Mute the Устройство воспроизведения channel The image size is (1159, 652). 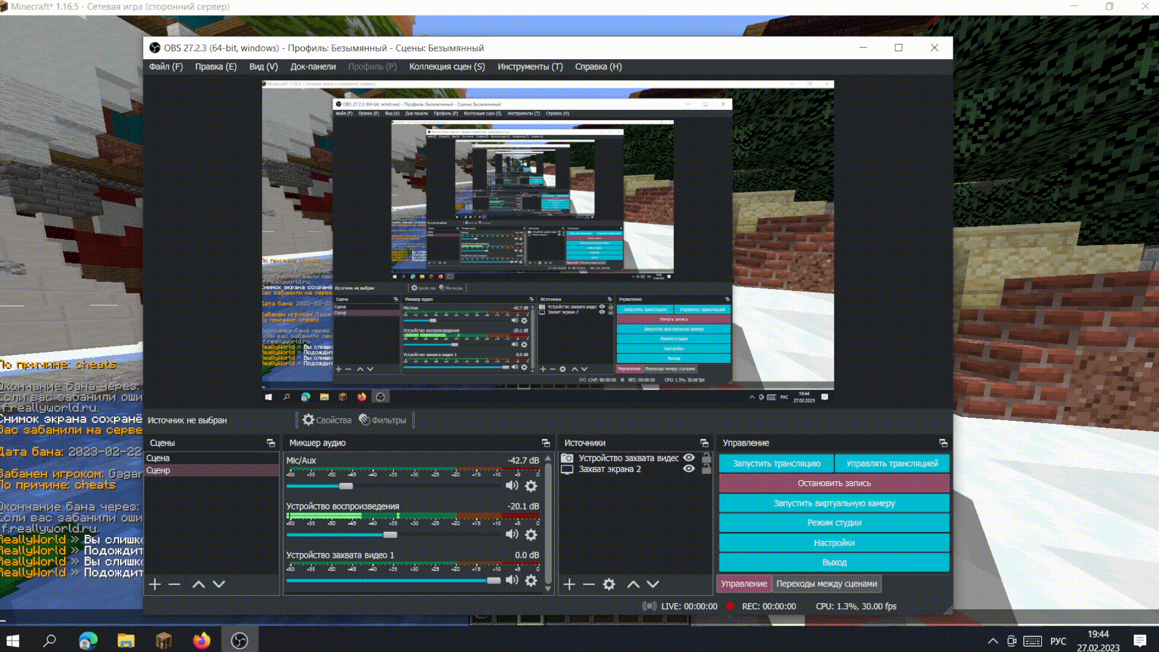point(512,534)
